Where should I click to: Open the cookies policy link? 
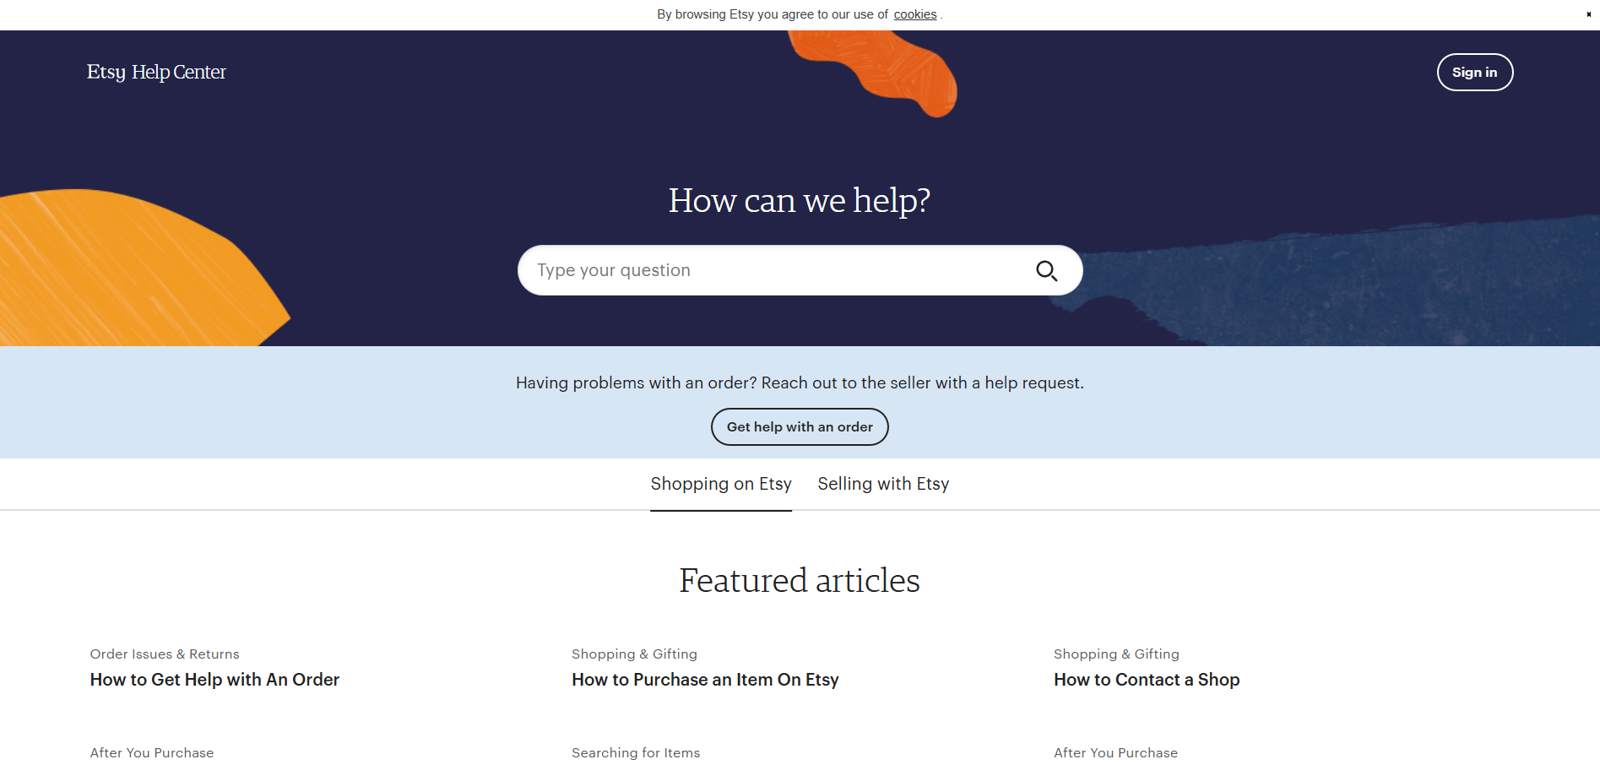[x=915, y=14]
